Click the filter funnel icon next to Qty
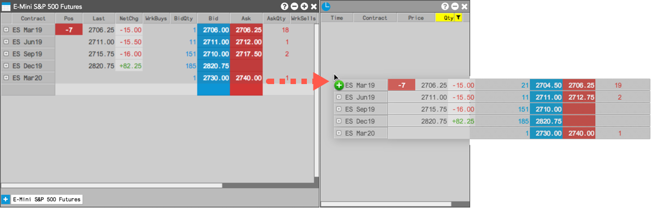Viewport: 652px width, 208px height. (x=458, y=17)
